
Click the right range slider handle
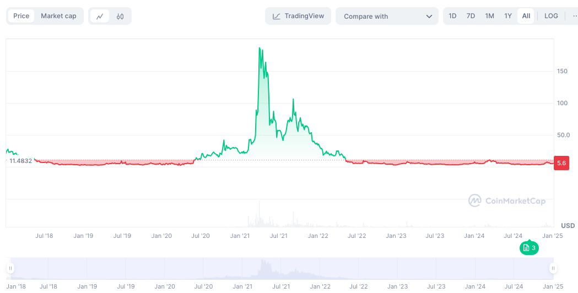coord(553,268)
